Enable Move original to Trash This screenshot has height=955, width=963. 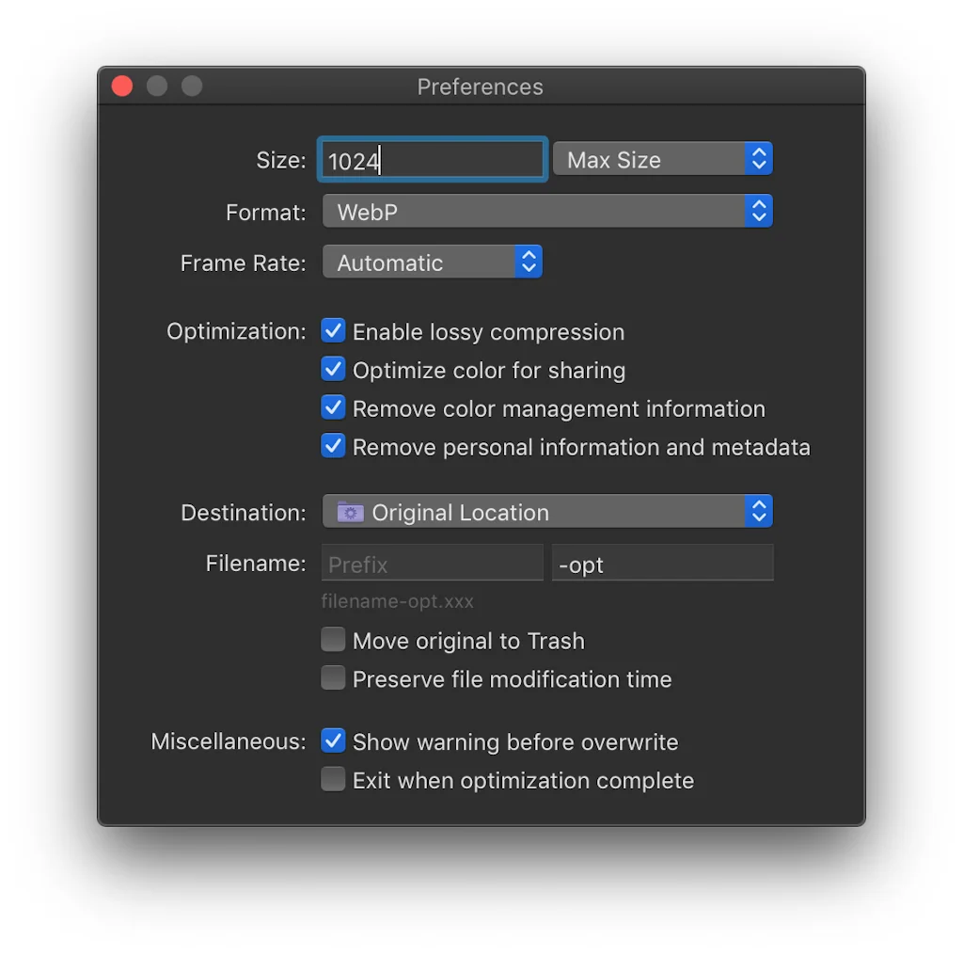[x=334, y=641]
